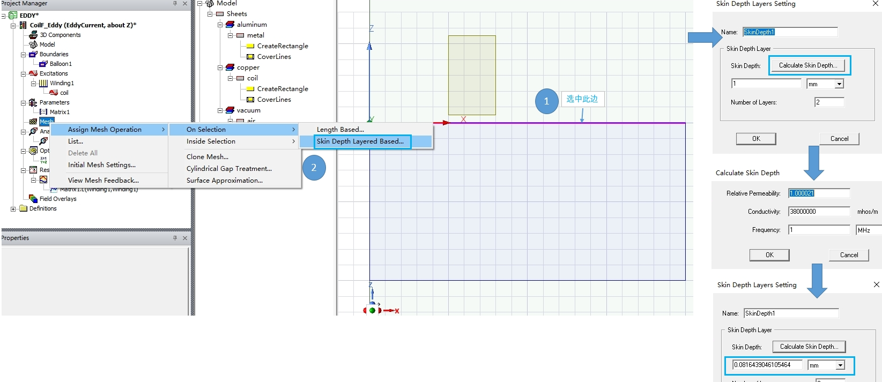This screenshot has height=382, width=882.
Task: Click the metal sheet object icon
Action: pos(240,35)
